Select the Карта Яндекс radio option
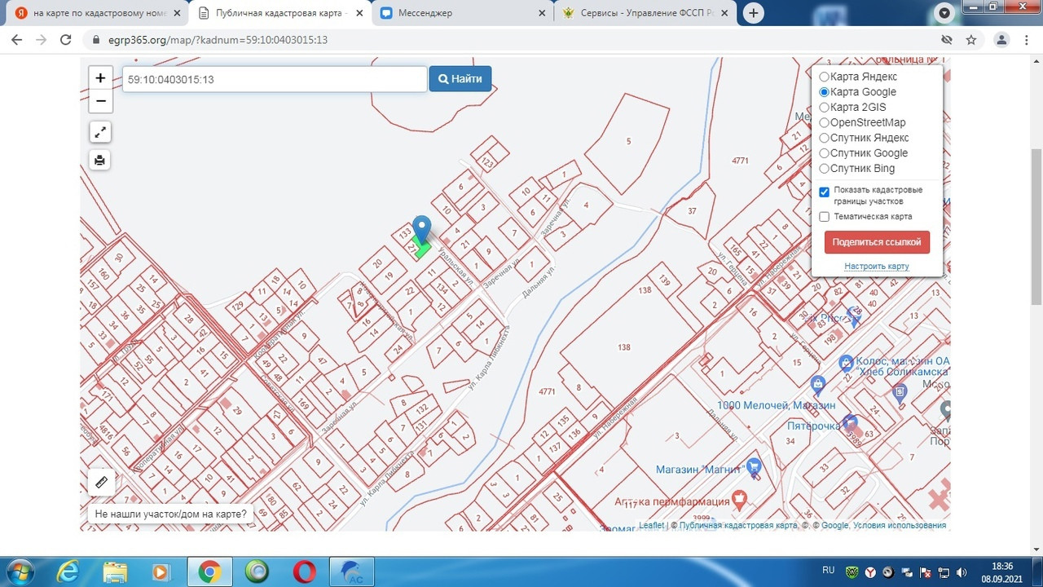Image resolution: width=1043 pixels, height=587 pixels. click(825, 77)
